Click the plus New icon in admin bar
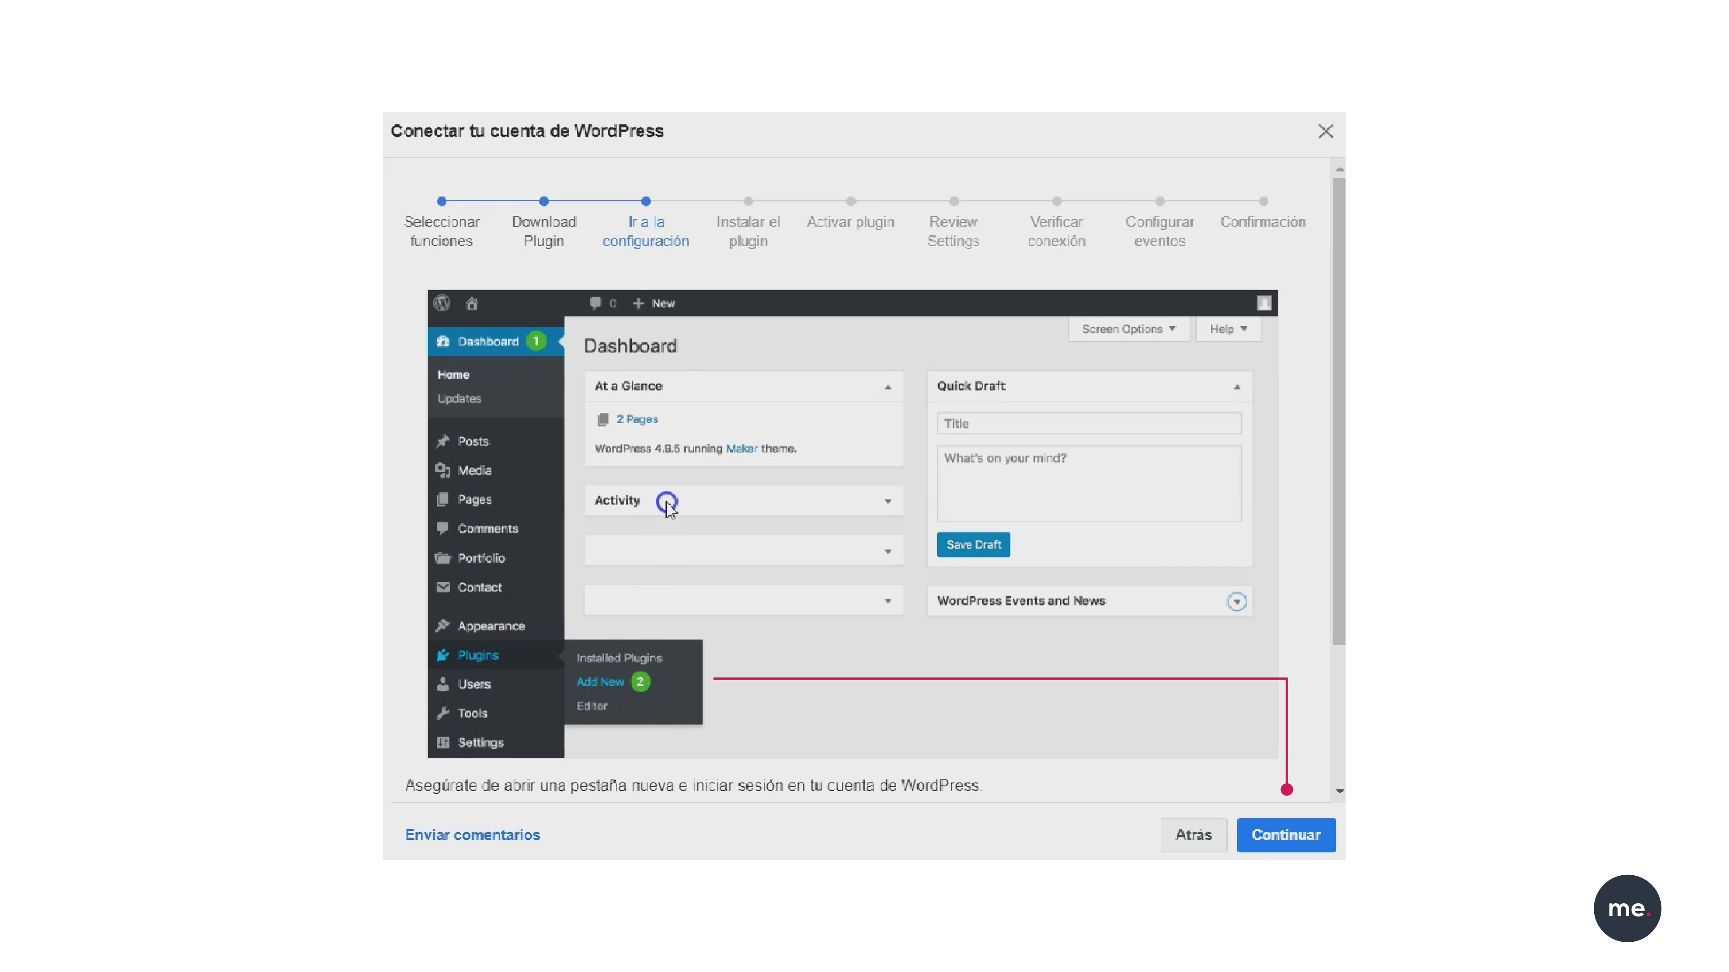 [638, 303]
